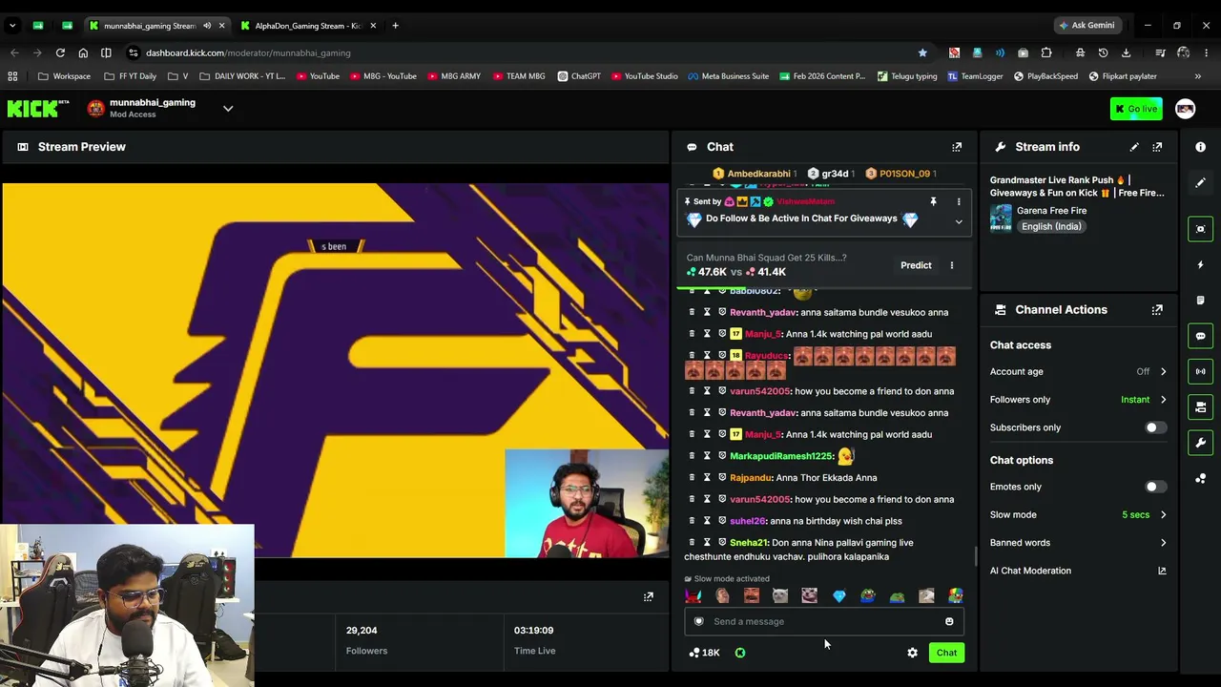Open a new browser tab
Viewport: 1221px width, 687px height.
click(x=395, y=26)
